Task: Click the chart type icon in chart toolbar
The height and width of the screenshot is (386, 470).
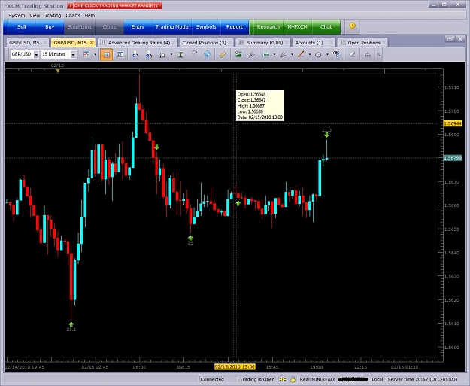Action: pos(86,55)
